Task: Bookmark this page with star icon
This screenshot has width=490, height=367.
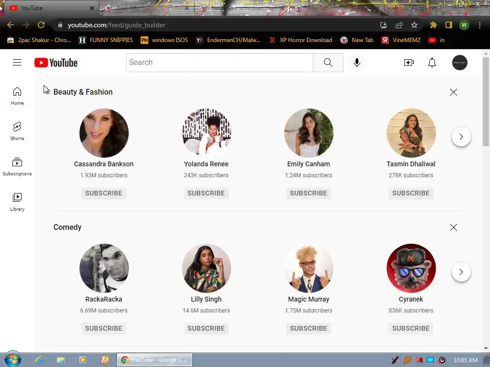Action: [414, 25]
